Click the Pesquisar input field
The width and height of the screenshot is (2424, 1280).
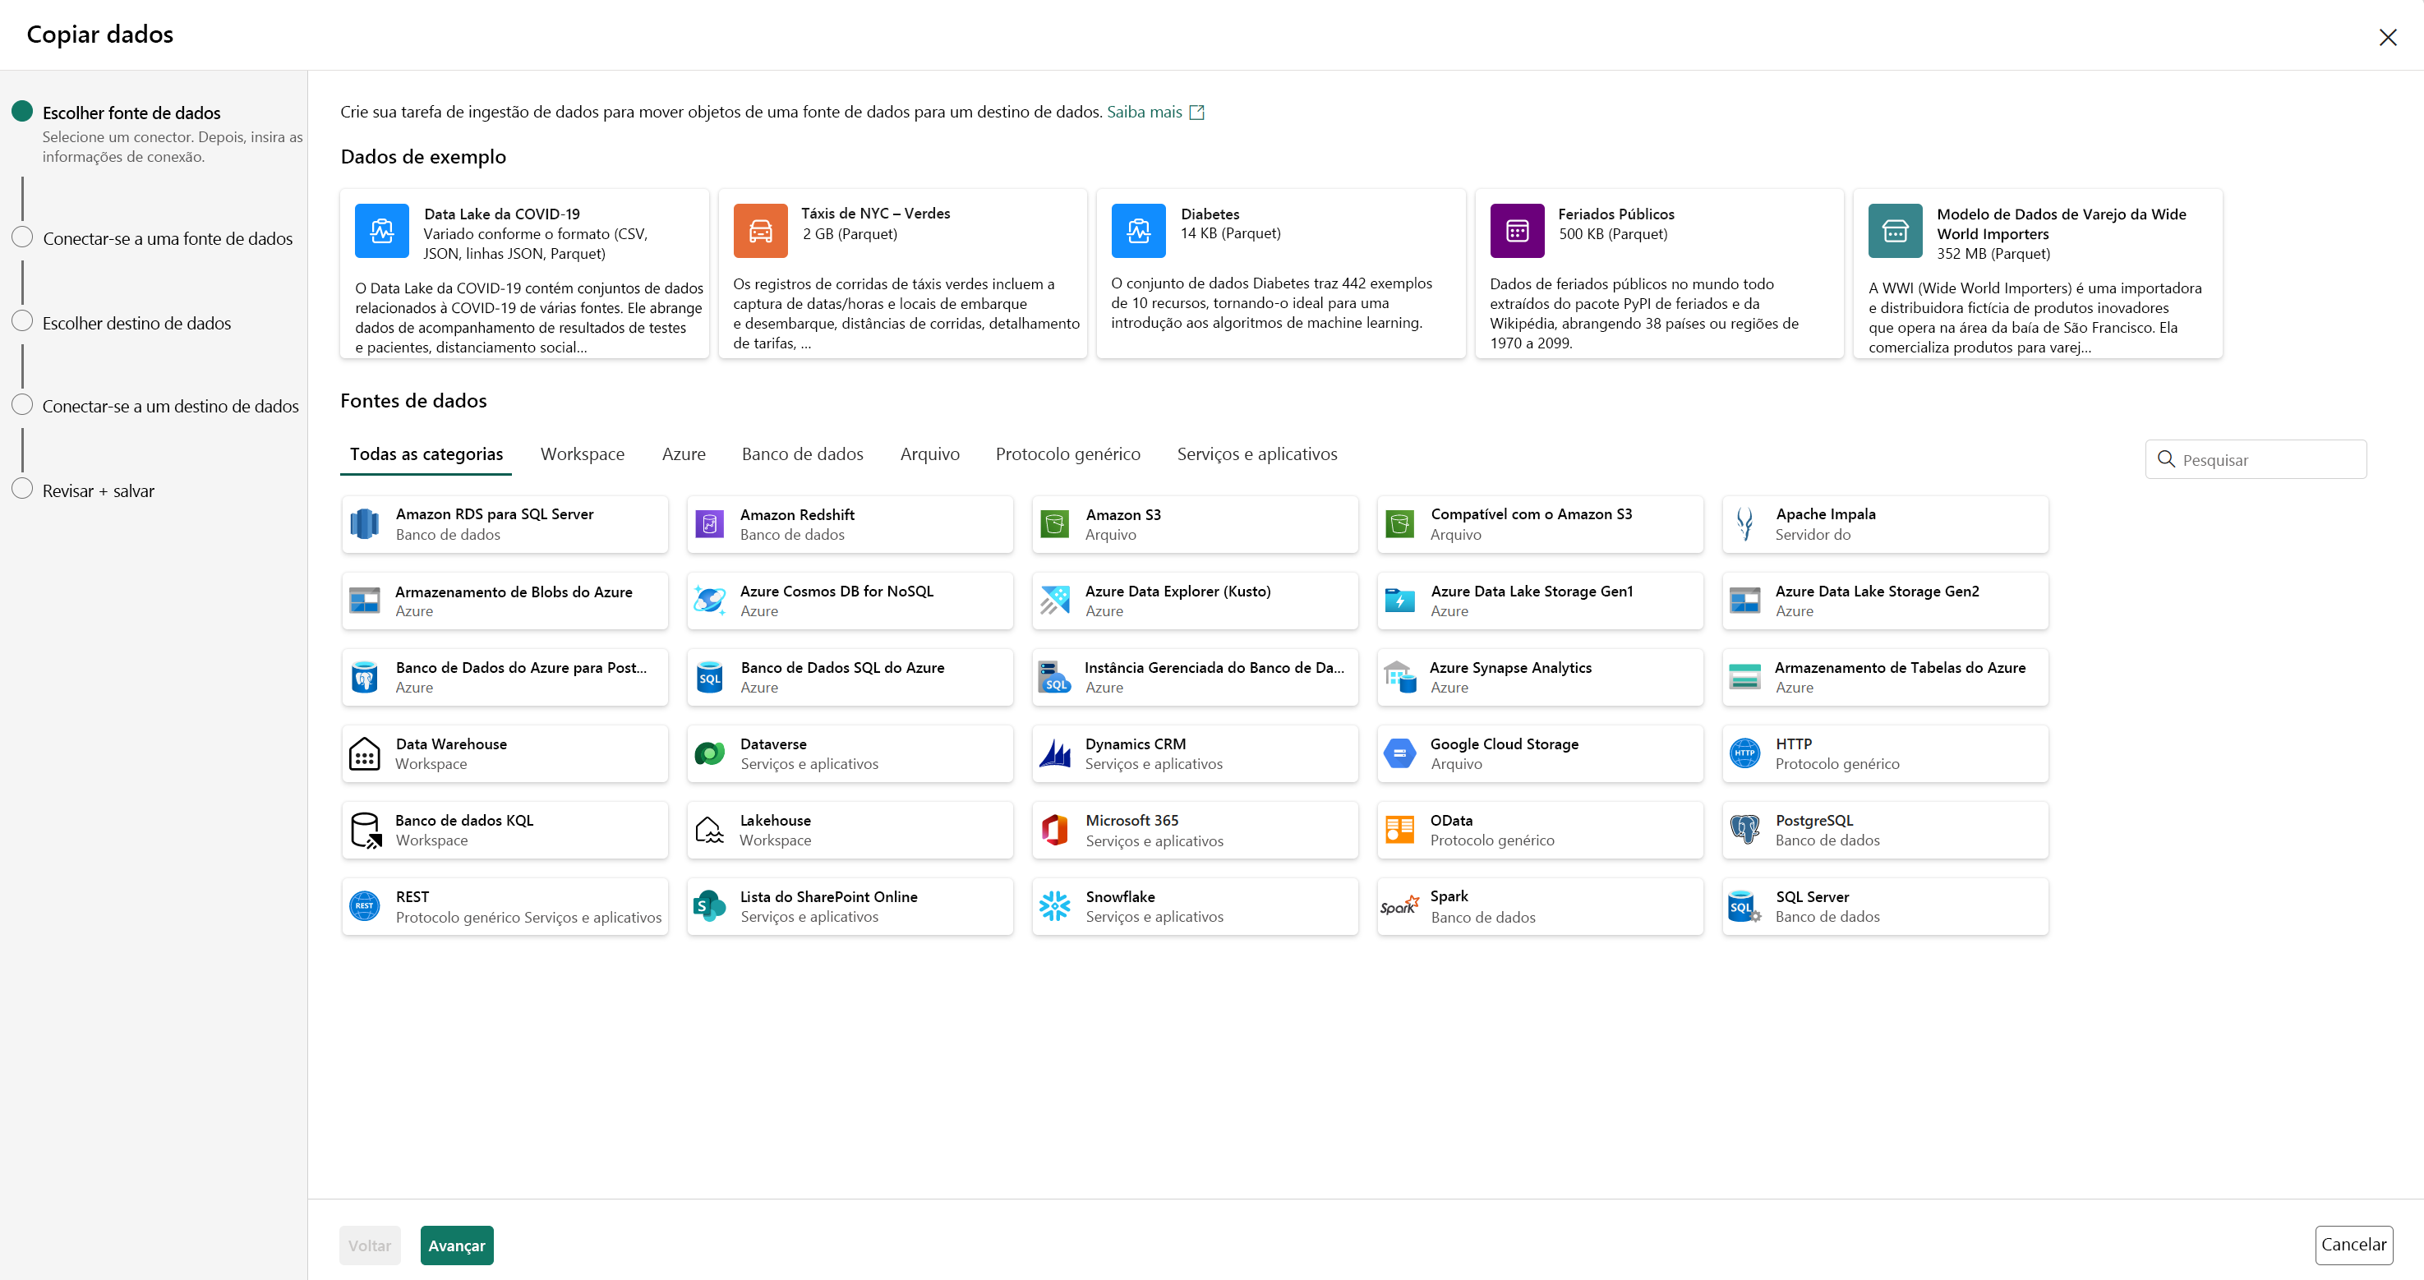2256,460
